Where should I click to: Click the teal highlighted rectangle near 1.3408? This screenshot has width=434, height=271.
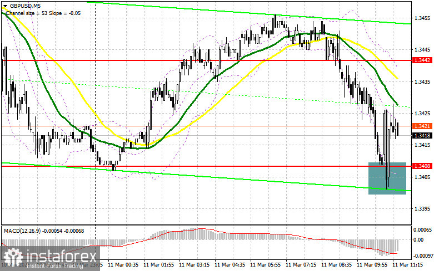[x=387, y=178]
